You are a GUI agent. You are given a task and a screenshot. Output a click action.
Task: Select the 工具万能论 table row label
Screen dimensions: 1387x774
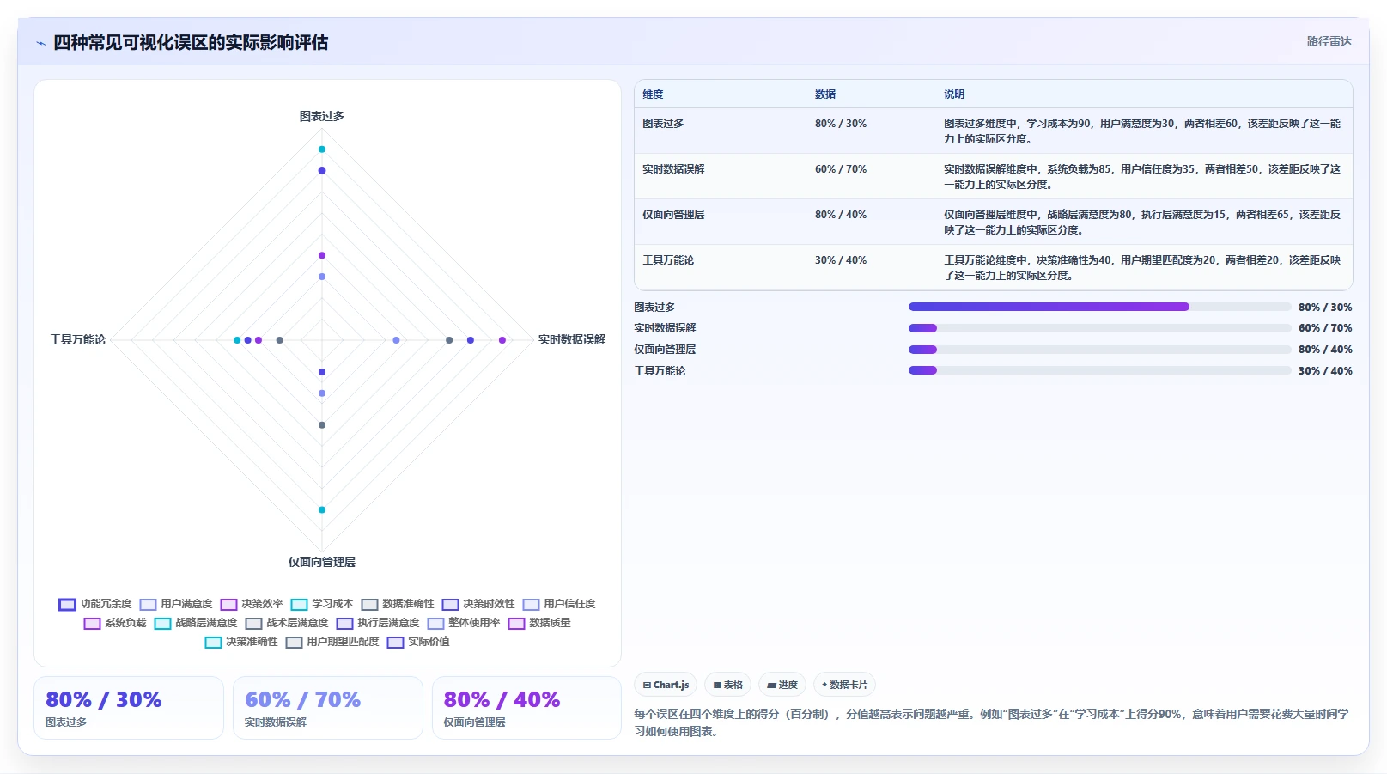tap(668, 260)
